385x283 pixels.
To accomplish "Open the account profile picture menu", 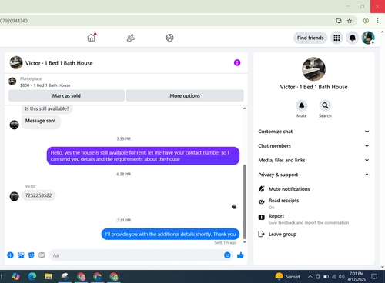I will tap(368, 38).
